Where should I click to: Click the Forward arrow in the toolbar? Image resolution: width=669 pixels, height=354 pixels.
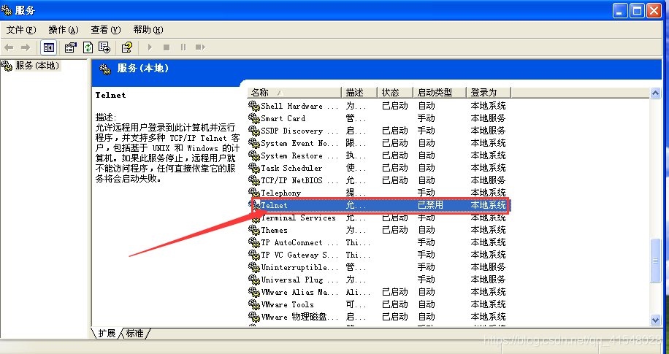[x=26, y=47]
